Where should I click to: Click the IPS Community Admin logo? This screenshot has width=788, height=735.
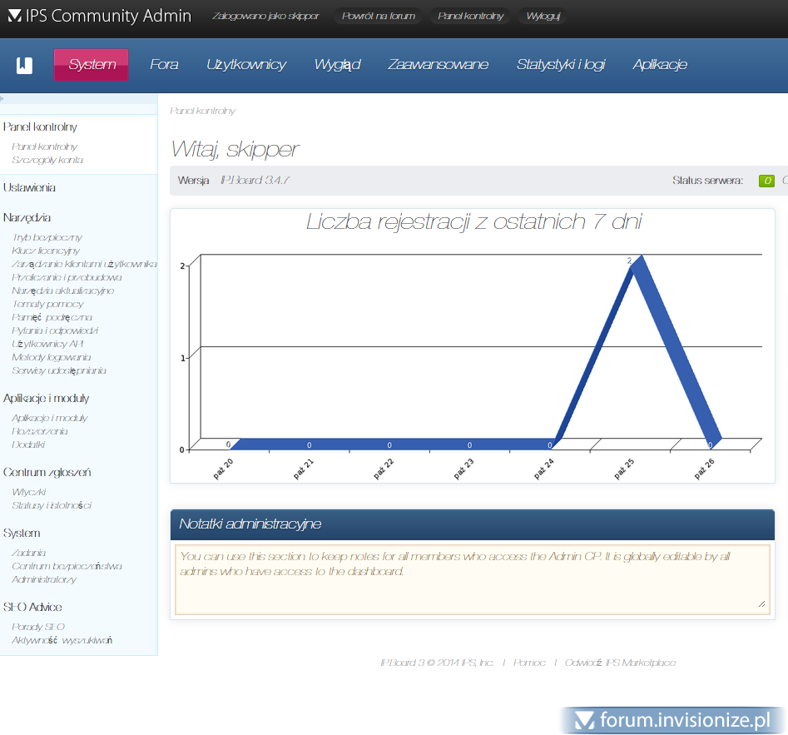pos(99,16)
